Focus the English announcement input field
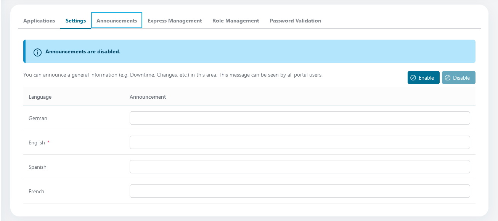Screen dimensions: 498x221 tap(300, 143)
